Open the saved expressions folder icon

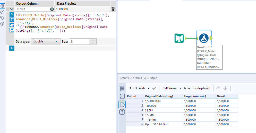[x=12, y=25]
